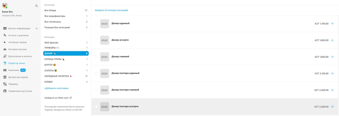
Task: Open Отчеты о выплатах in sidebar
Action: click(19, 35)
